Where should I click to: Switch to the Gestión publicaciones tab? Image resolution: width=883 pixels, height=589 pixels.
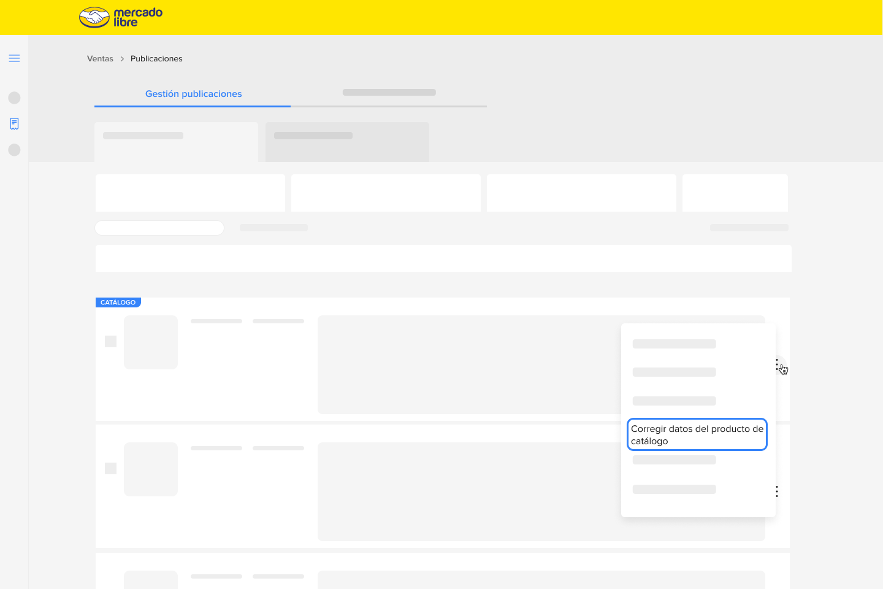tap(193, 94)
